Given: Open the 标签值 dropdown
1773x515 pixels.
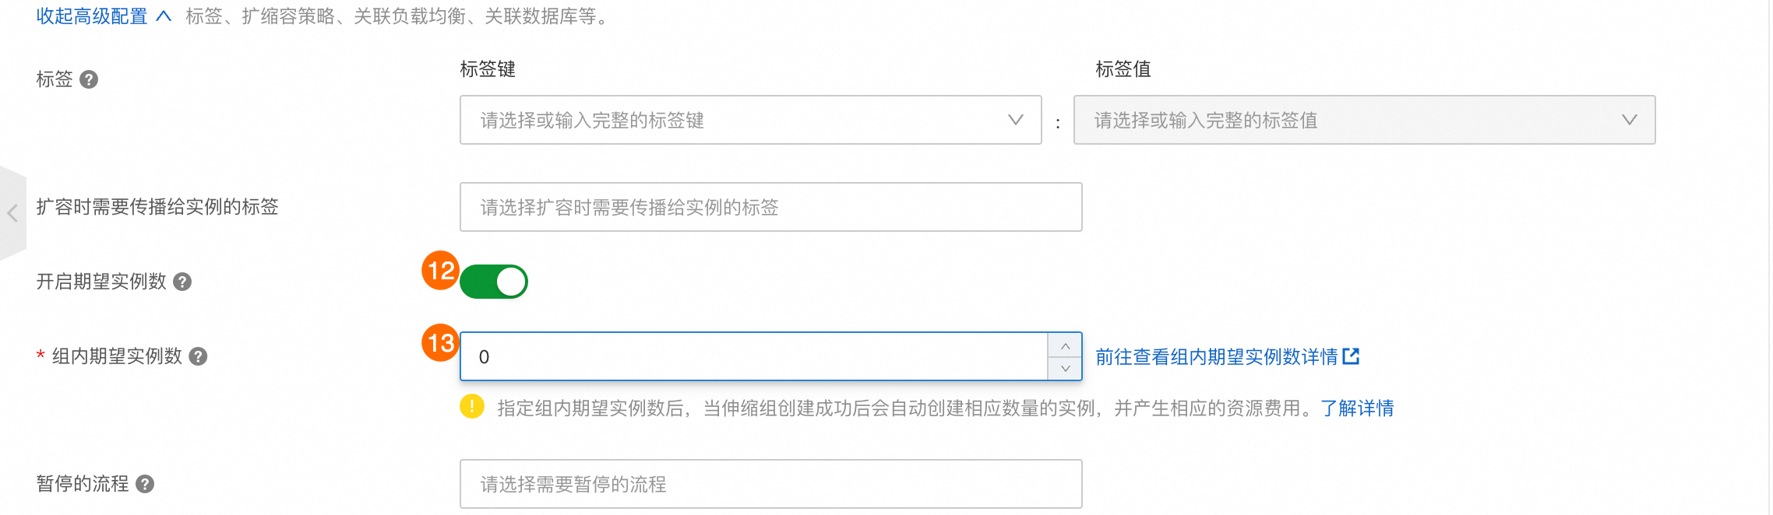Looking at the screenshot, I should point(1365,120).
